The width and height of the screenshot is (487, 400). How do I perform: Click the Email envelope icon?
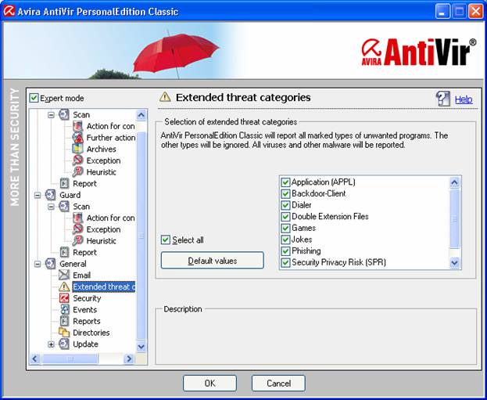pos(64,276)
